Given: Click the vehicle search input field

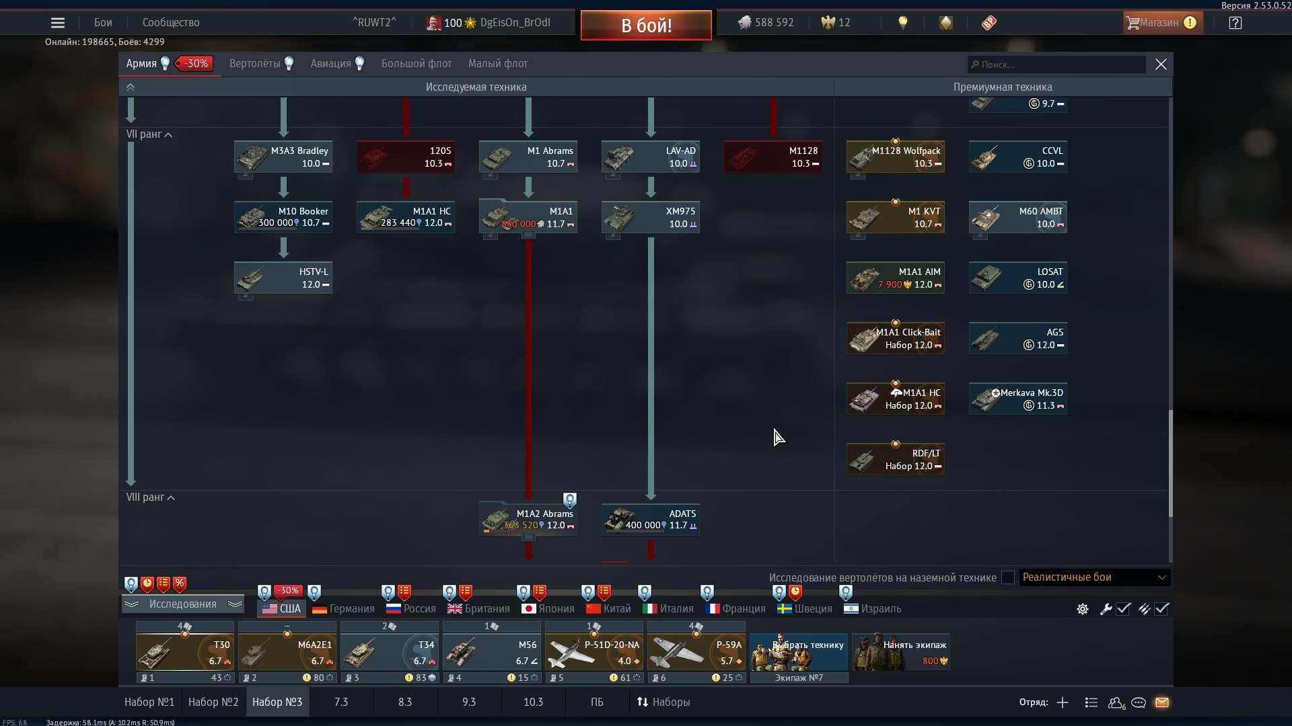Looking at the screenshot, I should [1056, 64].
